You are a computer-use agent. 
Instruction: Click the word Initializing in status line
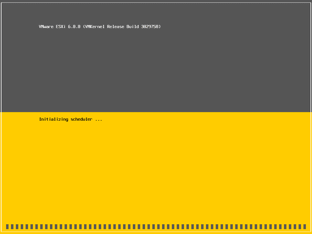[x=54, y=119]
